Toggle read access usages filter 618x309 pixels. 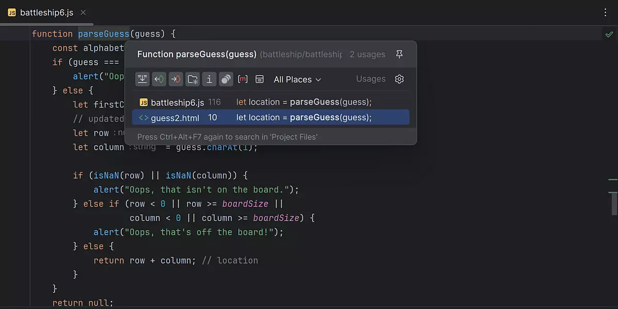click(x=159, y=79)
